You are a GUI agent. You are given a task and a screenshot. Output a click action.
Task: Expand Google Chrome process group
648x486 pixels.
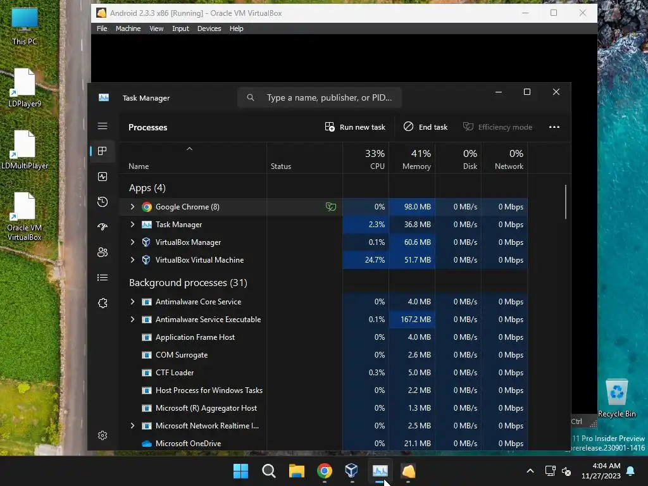point(132,207)
